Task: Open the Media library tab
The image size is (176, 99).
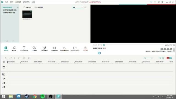Action: click(x=6, y=49)
